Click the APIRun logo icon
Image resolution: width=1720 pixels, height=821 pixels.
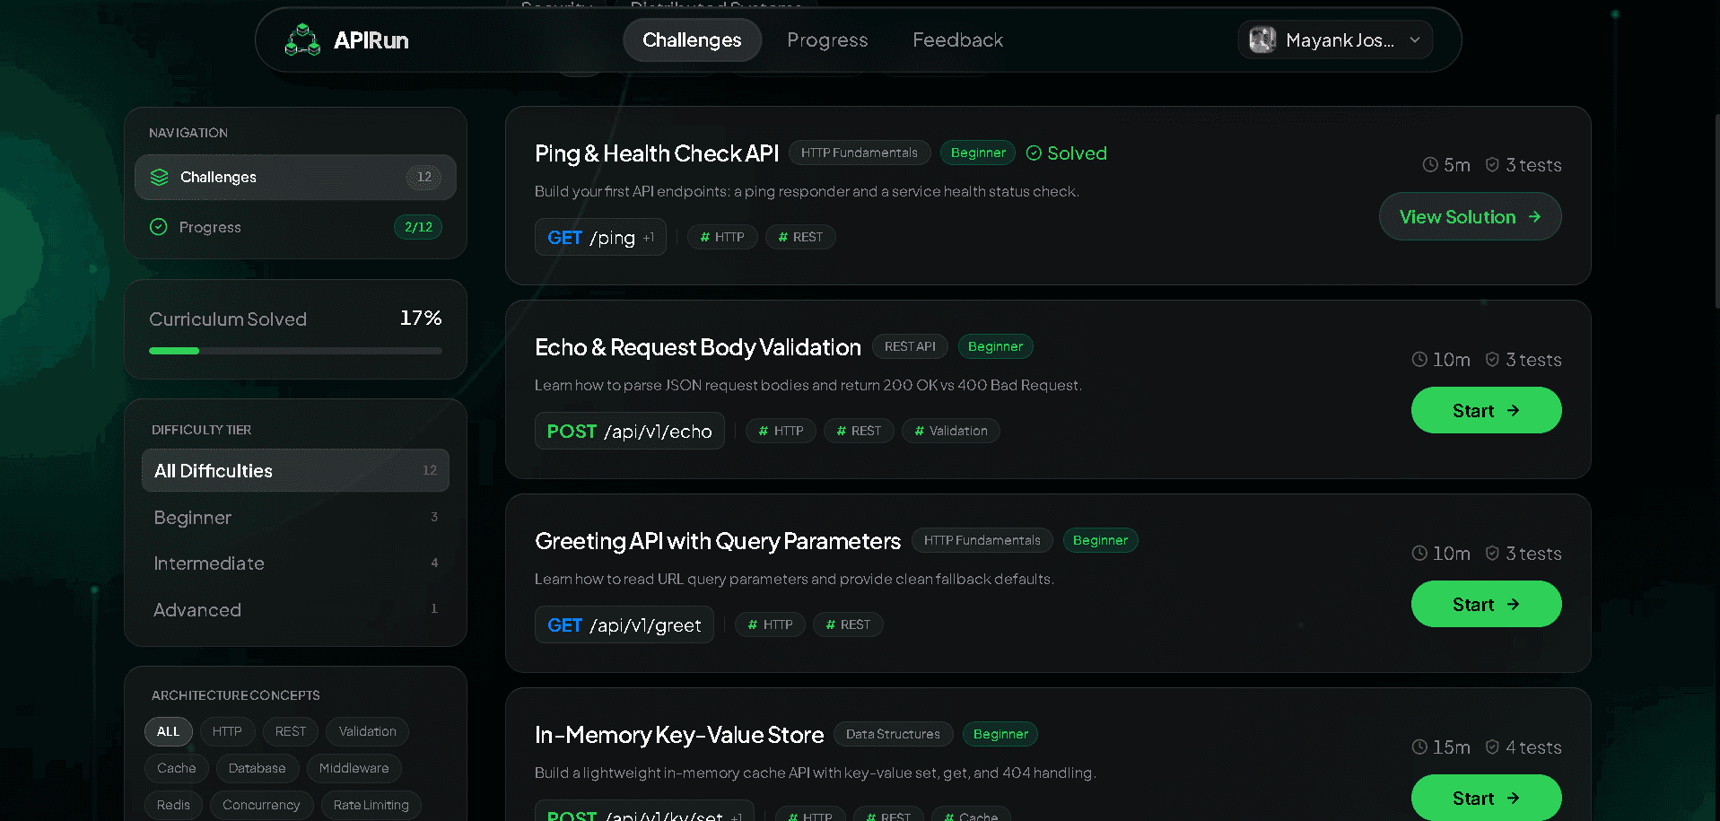pyautogui.click(x=302, y=40)
